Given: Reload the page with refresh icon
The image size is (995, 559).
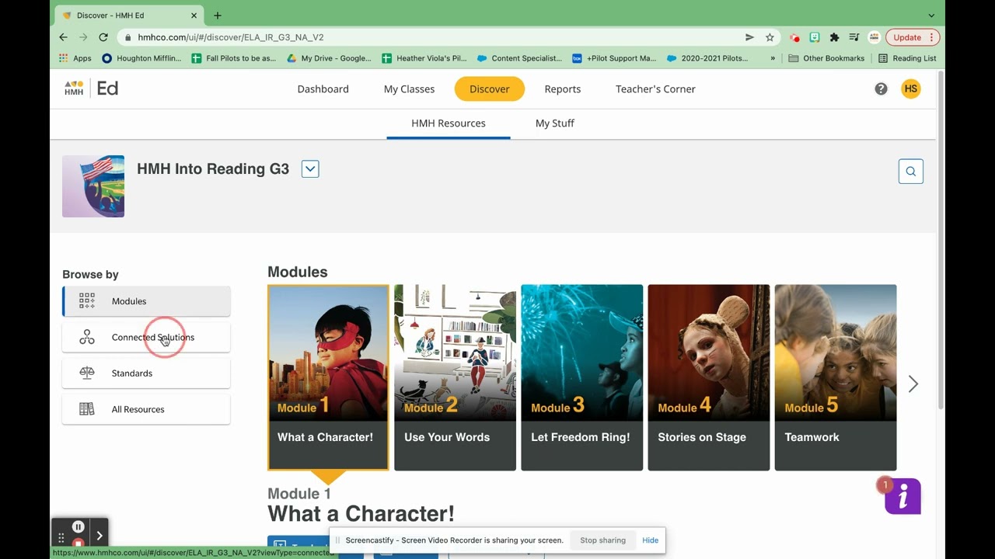Looking at the screenshot, I should coord(103,37).
